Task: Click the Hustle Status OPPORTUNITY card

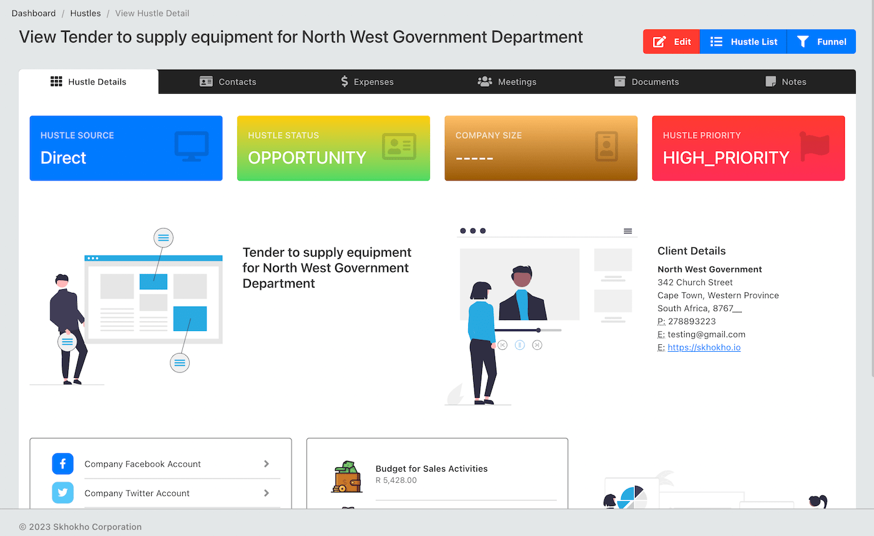Action: [x=333, y=148]
